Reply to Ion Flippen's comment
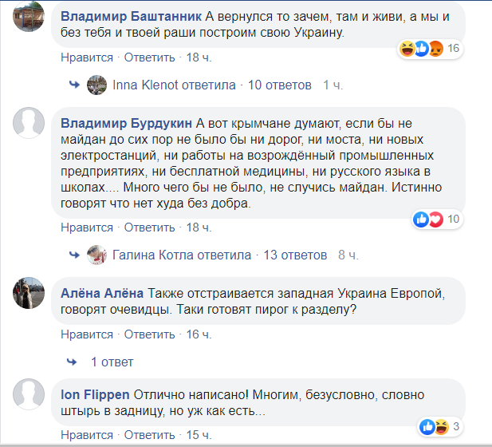This screenshot has height=447, width=492. tap(149, 435)
